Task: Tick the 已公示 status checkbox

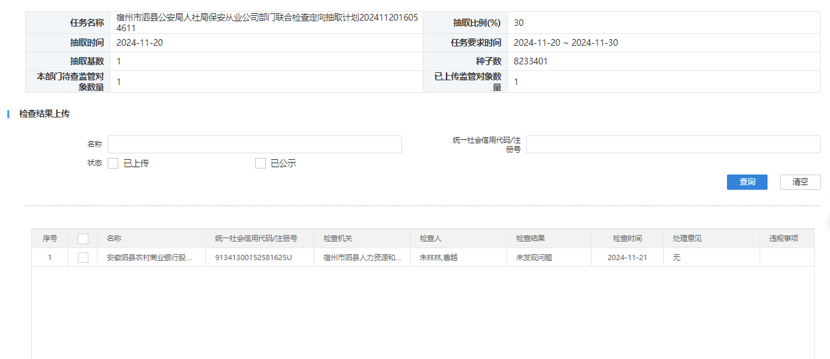Action: click(260, 163)
